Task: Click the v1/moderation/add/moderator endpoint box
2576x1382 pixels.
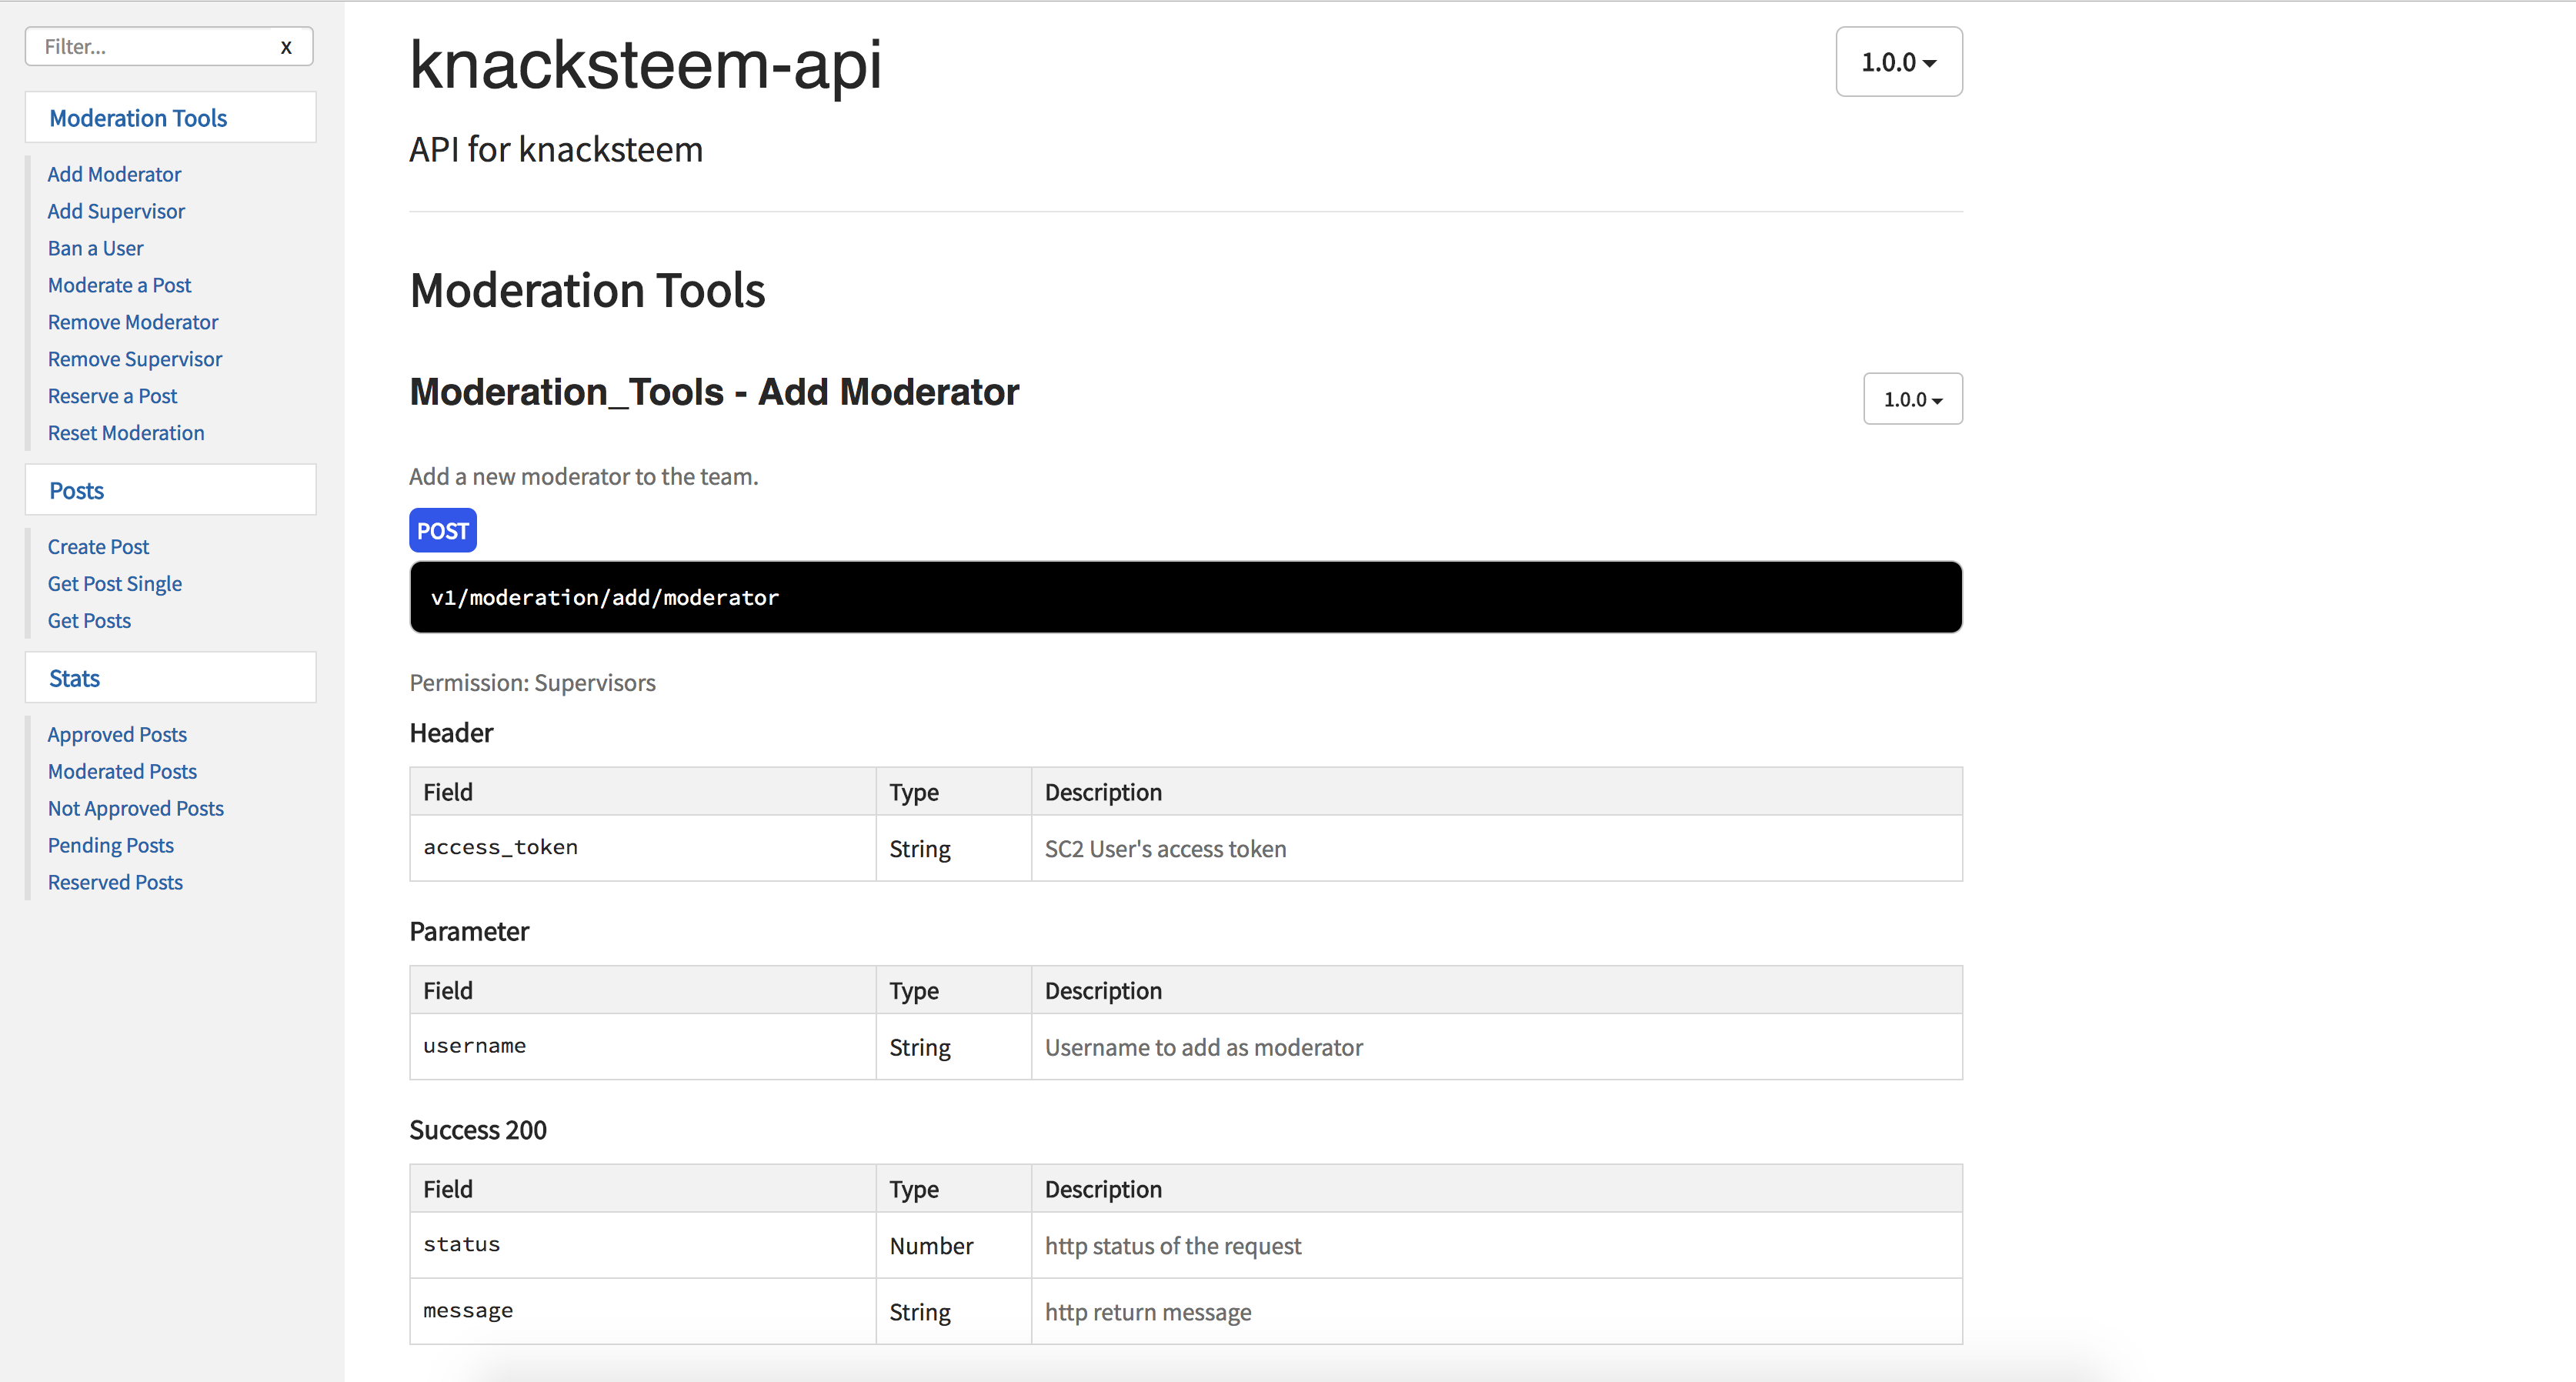Action: click(1185, 597)
